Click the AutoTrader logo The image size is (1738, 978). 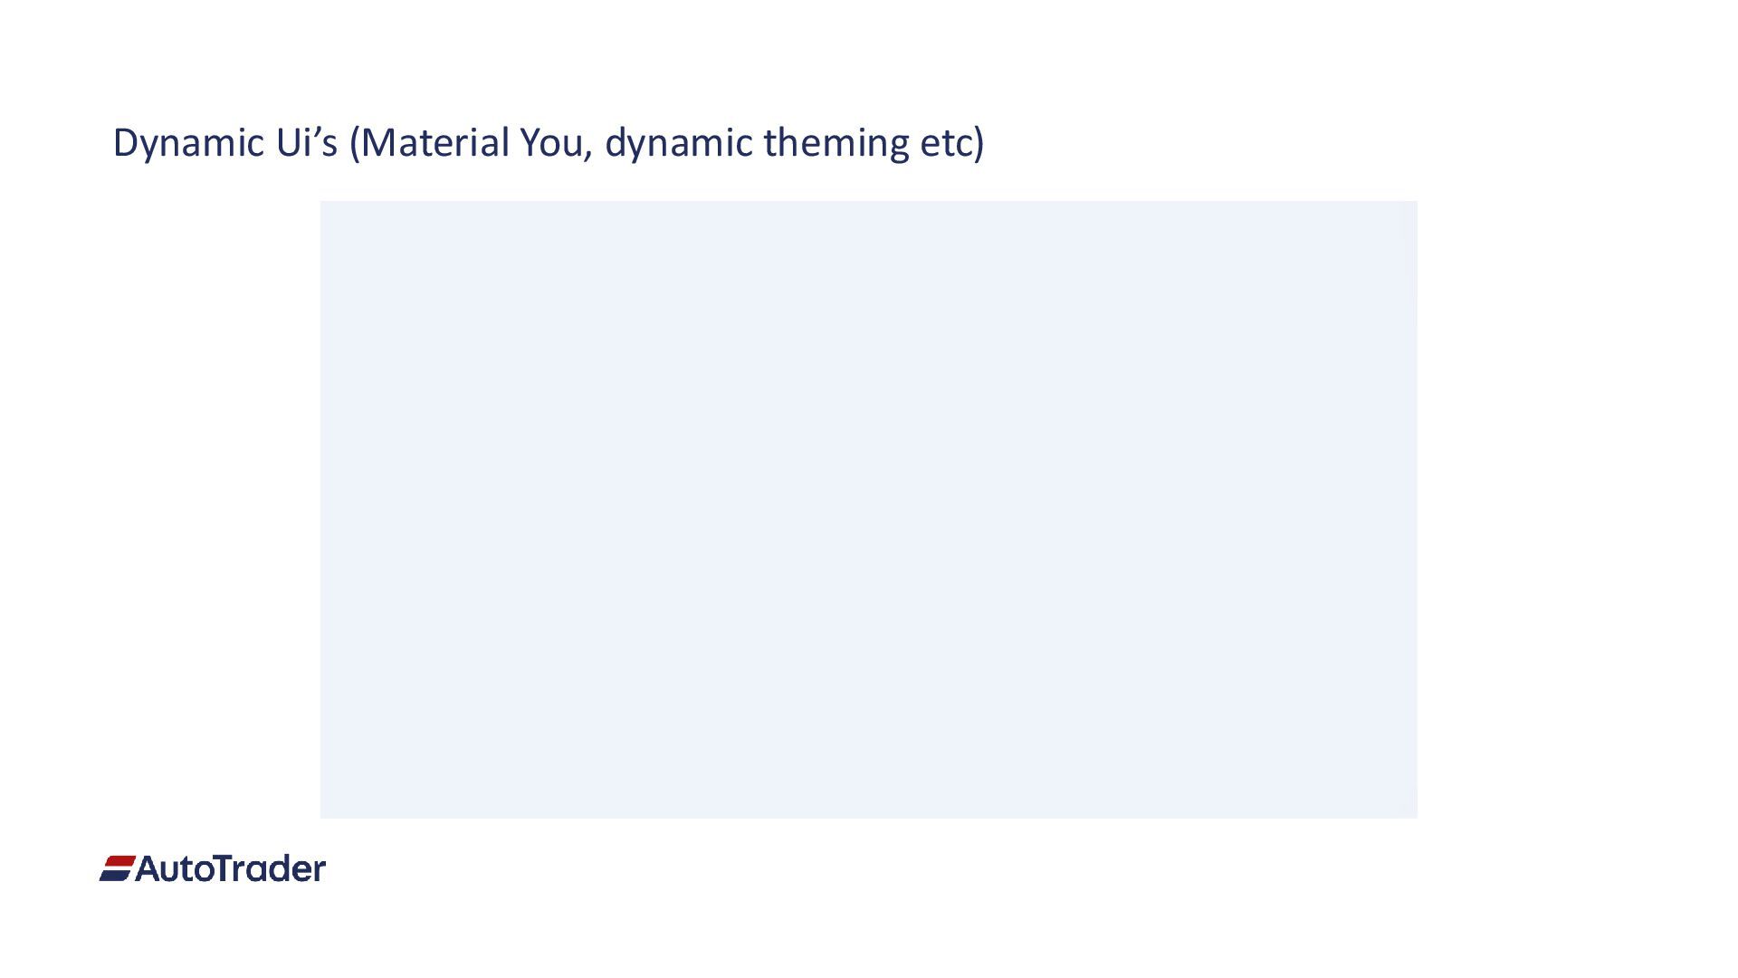pos(213,868)
